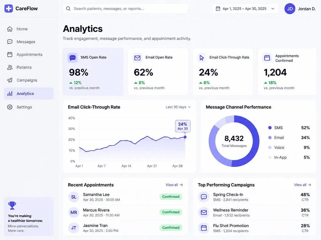Focus the search patients, messages, or reports field
The height and width of the screenshot is (240, 321).
tap(125, 8)
